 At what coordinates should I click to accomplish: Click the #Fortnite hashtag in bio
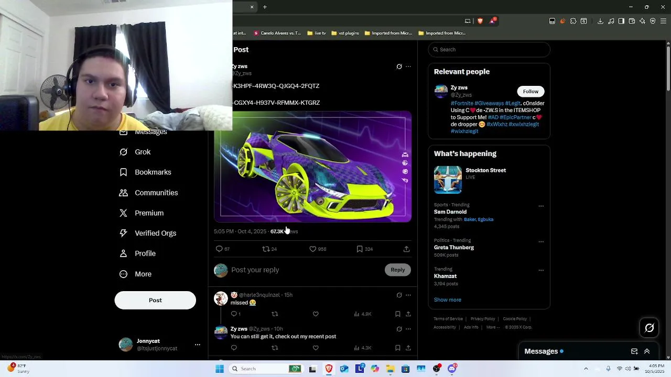pos(462,104)
